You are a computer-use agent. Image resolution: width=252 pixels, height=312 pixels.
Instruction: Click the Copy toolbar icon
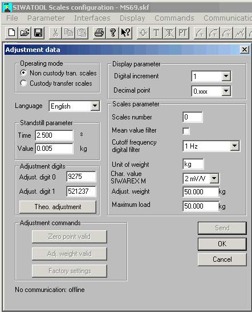69,33
